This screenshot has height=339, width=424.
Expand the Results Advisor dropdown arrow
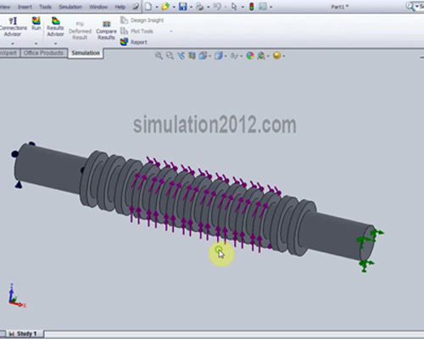(x=55, y=43)
